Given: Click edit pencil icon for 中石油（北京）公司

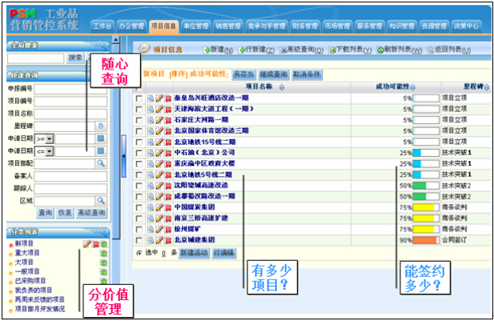Looking at the screenshot, I should (x=159, y=152).
